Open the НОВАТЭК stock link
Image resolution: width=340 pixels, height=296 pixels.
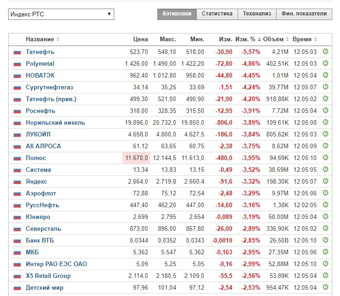[40, 75]
